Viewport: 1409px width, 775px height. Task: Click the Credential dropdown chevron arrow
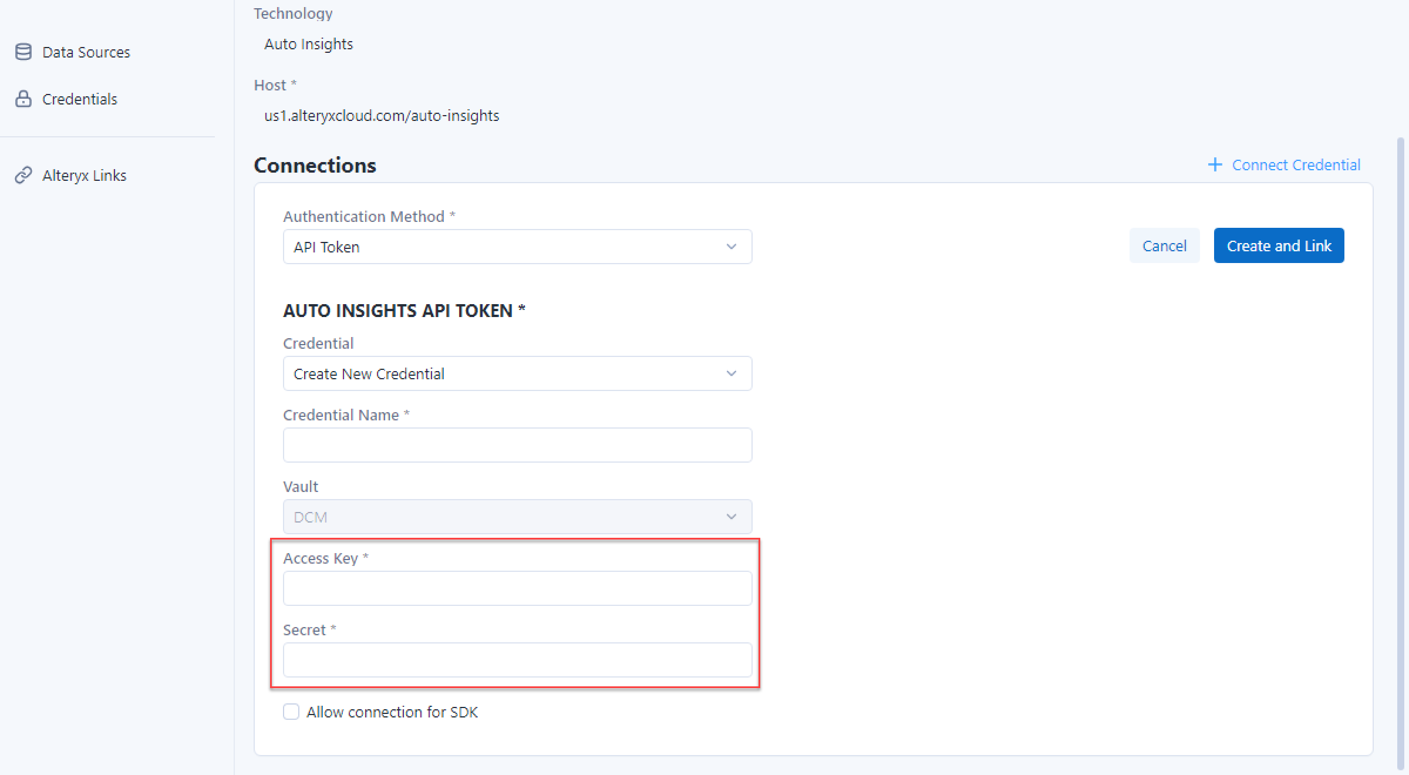tap(731, 373)
